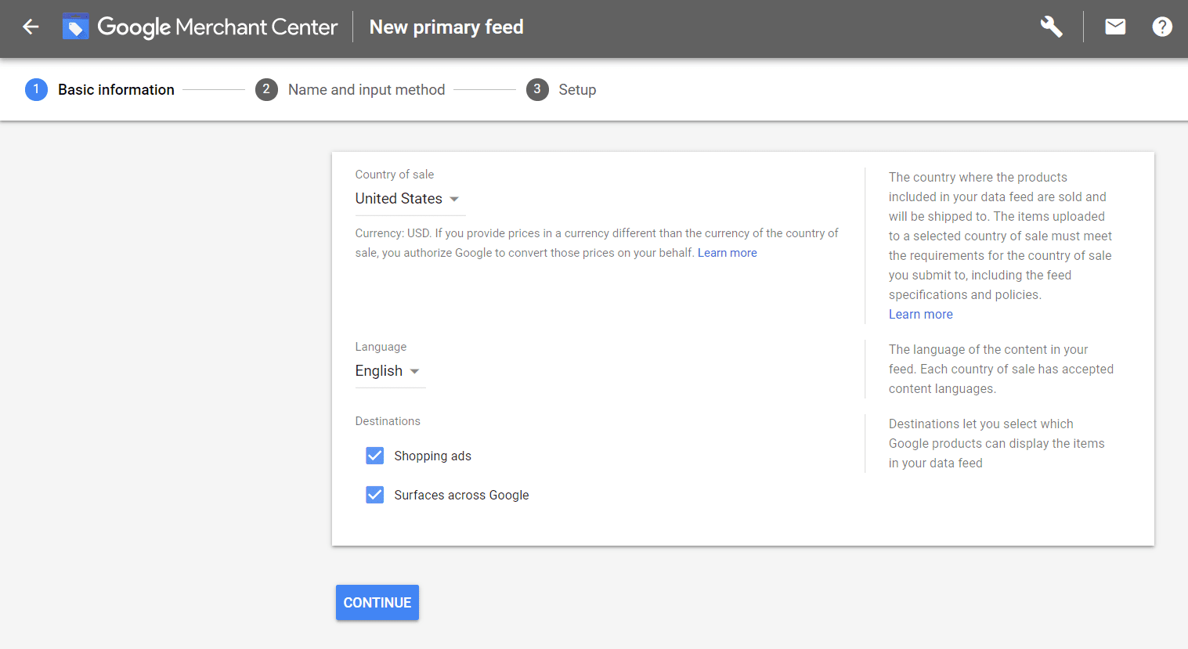
Task: Go back using the left arrow icon
Action: pos(31,27)
